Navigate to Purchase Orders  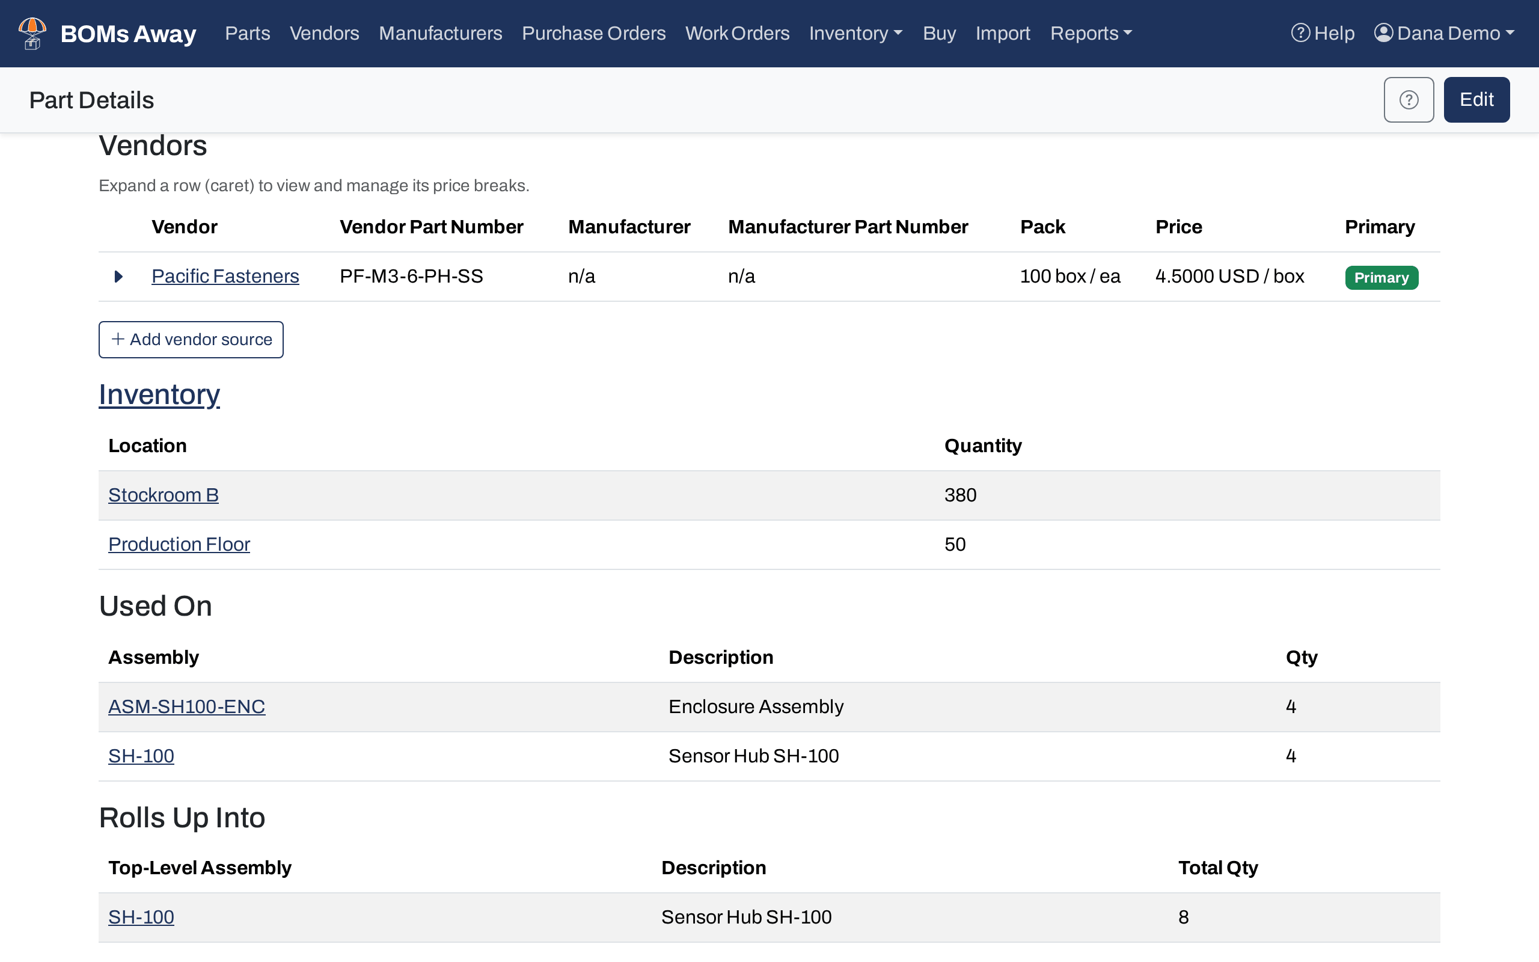[x=593, y=33]
